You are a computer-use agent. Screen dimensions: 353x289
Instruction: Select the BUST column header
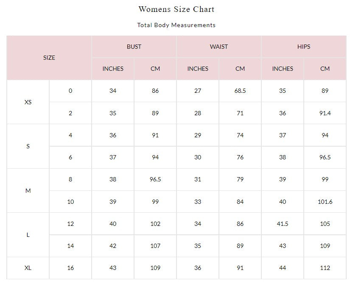tap(134, 47)
